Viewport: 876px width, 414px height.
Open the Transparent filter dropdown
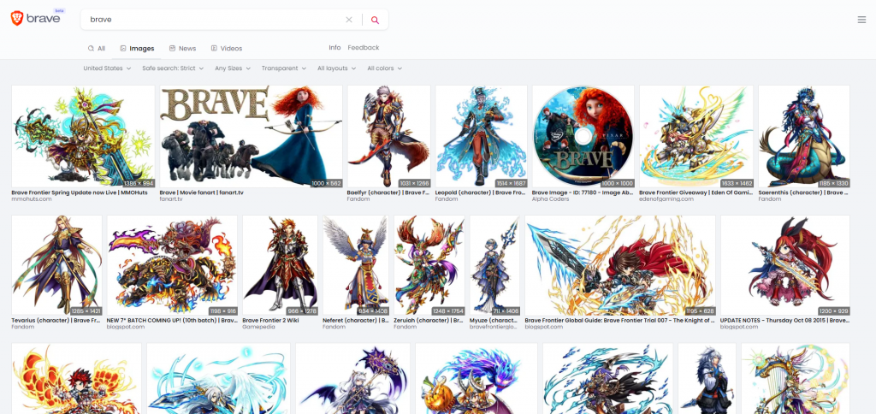(284, 68)
